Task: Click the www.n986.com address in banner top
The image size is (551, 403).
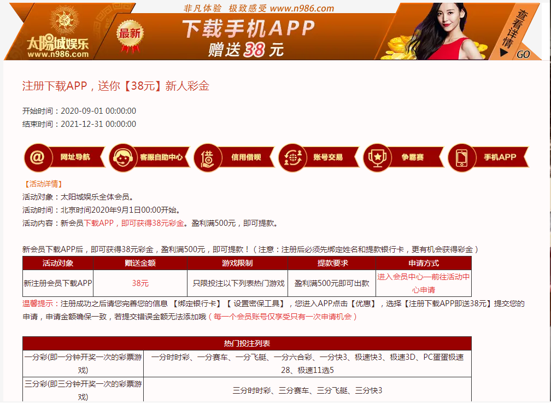Action: click(x=302, y=9)
